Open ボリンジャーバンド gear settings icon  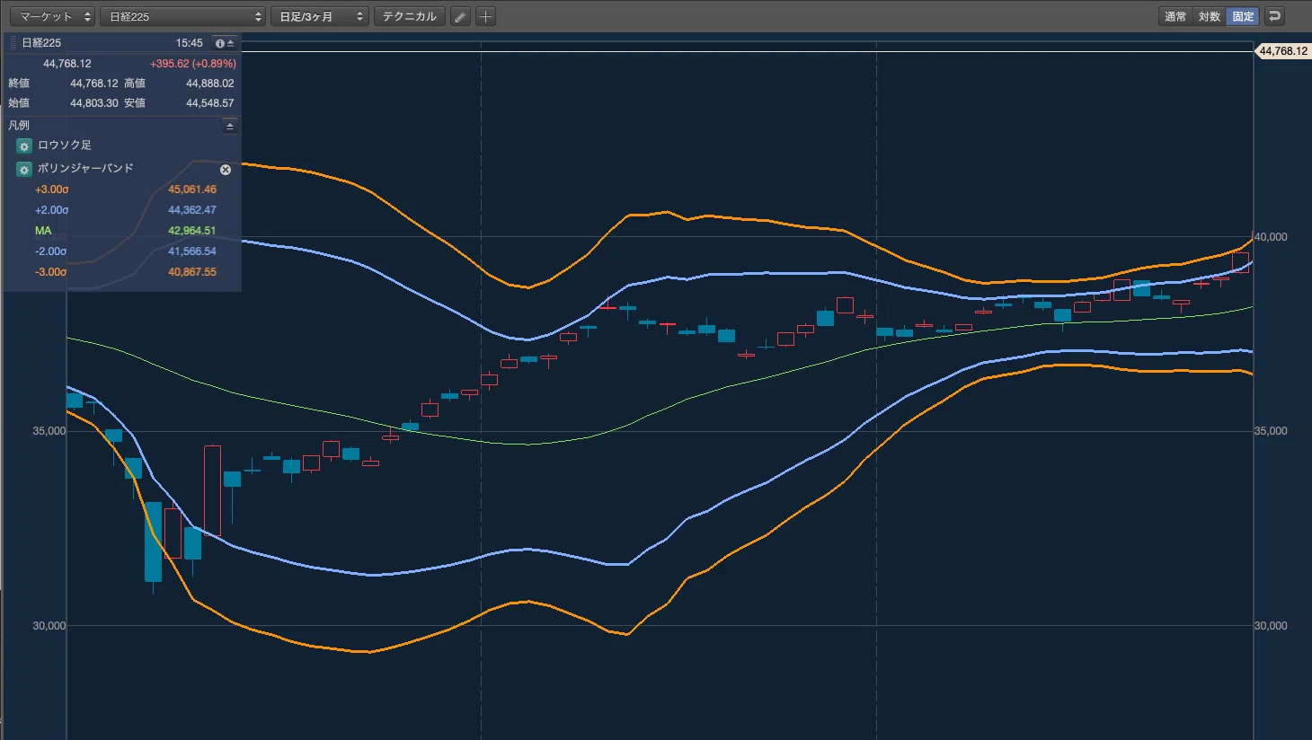(x=24, y=169)
